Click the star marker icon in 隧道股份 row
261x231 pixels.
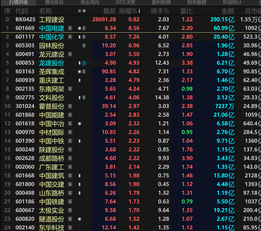point(80,219)
